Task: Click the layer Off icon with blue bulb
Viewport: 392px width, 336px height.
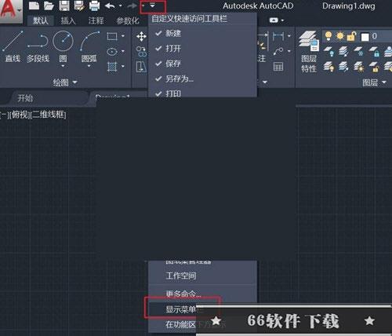Action: click(328, 51)
